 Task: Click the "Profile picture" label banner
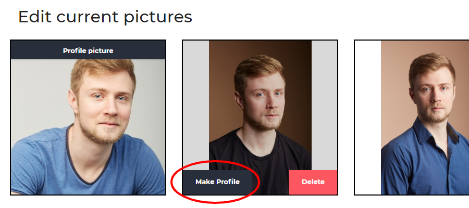pos(88,50)
